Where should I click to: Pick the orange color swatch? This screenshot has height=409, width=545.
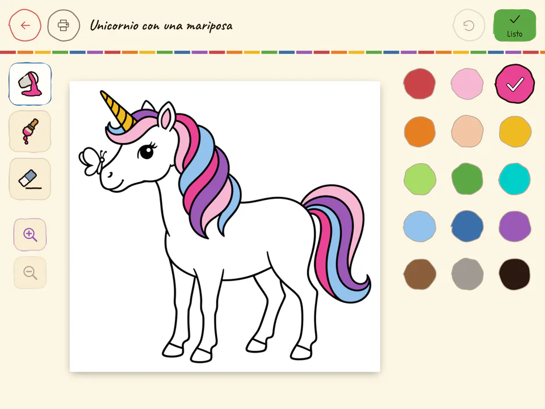point(420,131)
